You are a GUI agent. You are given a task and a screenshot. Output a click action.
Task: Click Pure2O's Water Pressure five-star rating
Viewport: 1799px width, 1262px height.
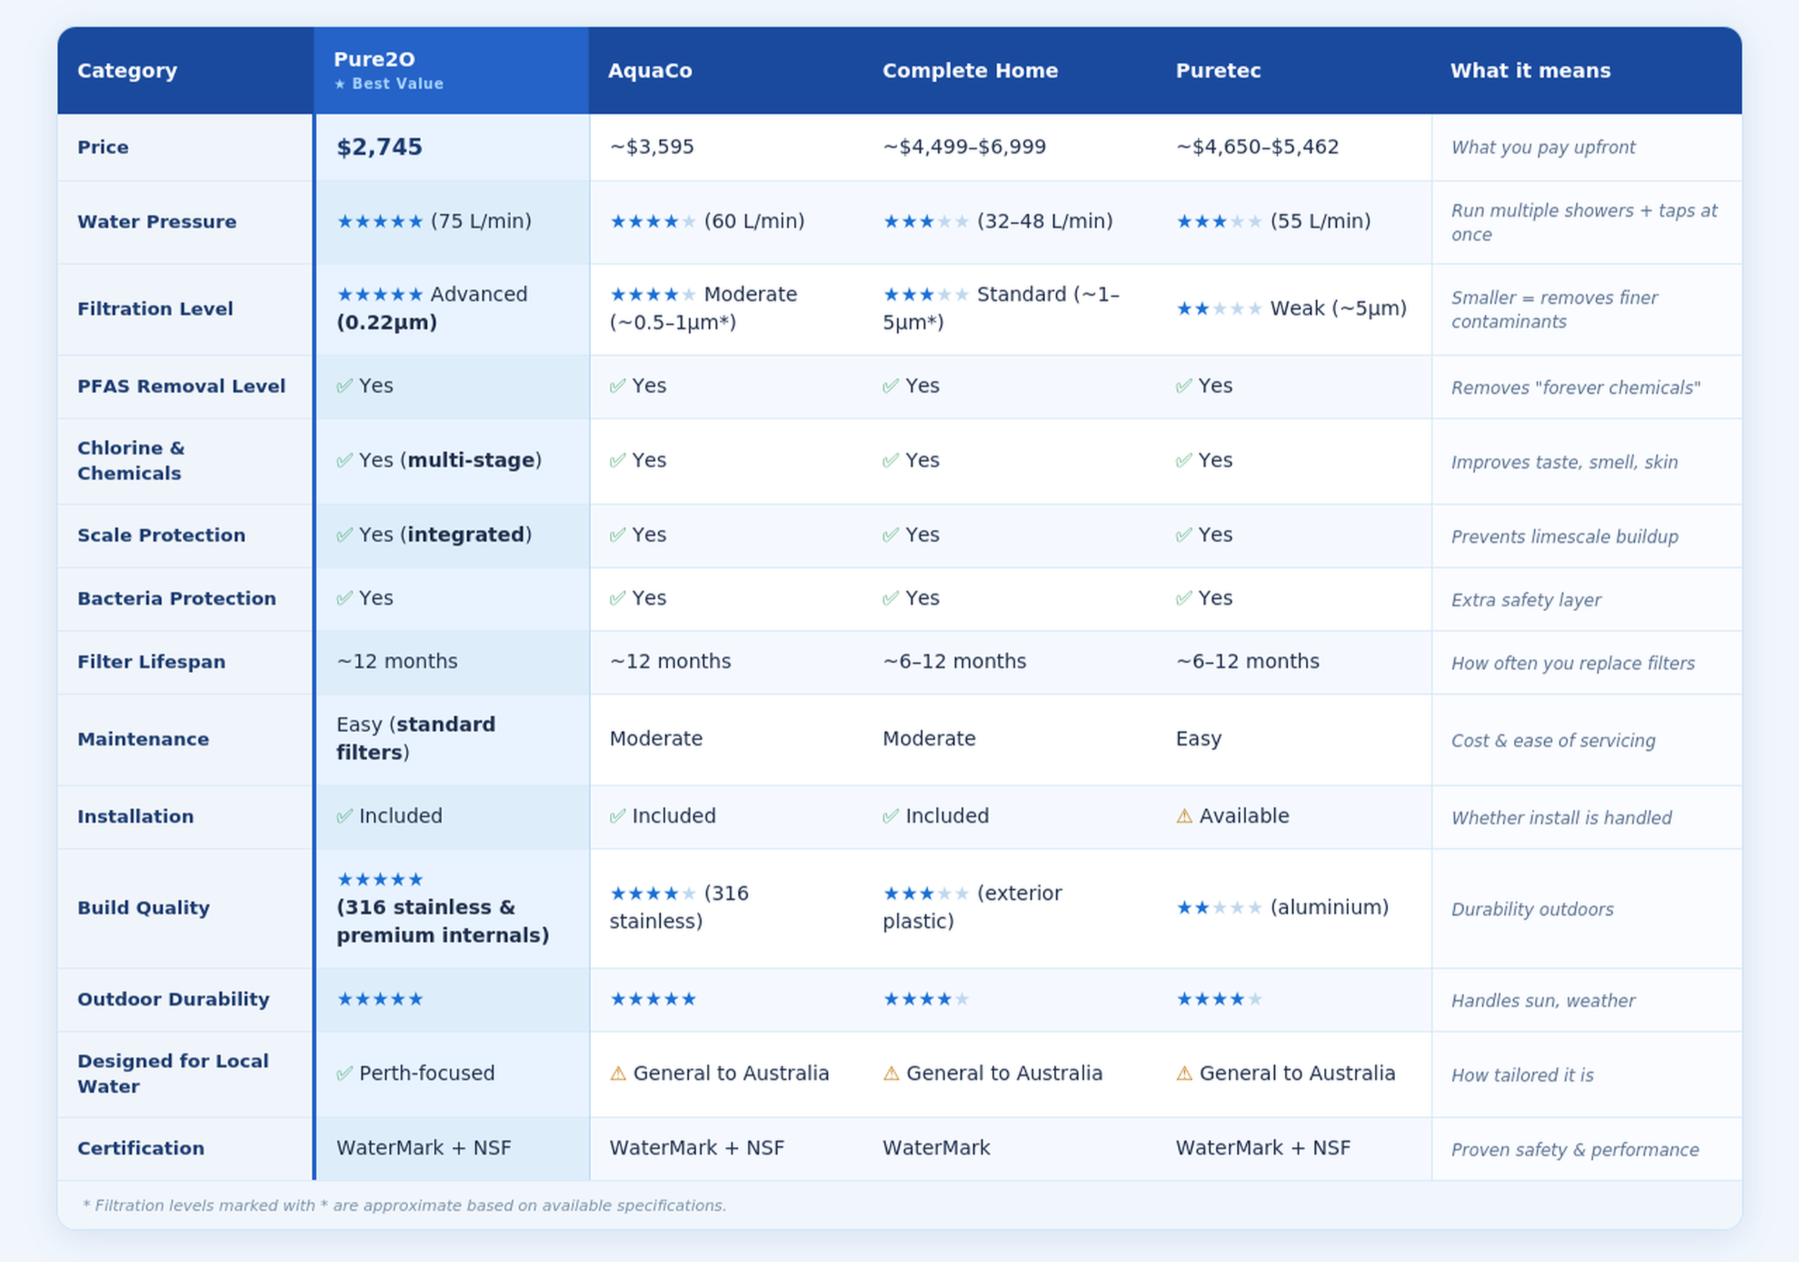point(379,222)
